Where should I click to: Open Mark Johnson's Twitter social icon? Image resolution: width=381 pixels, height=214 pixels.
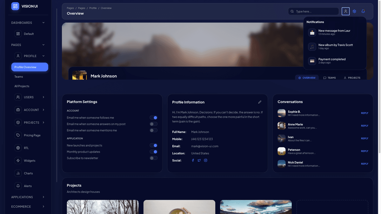pyautogui.click(x=199, y=160)
